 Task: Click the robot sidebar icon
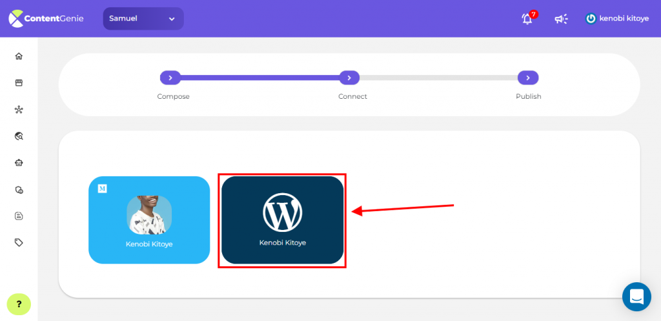coord(19,163)
